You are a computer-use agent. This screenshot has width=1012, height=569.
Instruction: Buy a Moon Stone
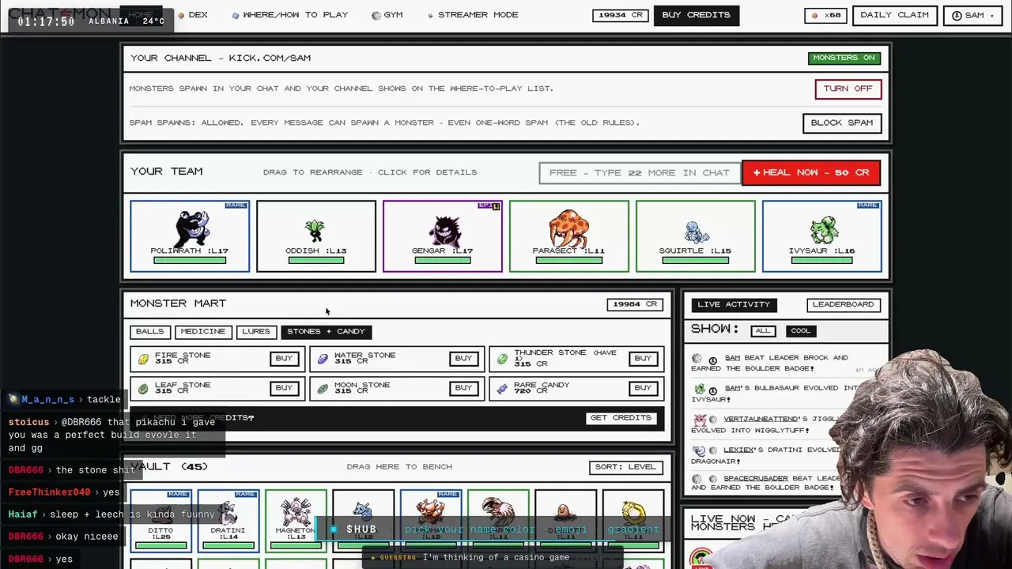pos(463,388)
